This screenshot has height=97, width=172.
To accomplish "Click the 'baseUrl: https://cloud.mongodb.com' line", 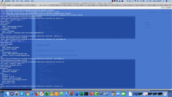I will point(16,56).
